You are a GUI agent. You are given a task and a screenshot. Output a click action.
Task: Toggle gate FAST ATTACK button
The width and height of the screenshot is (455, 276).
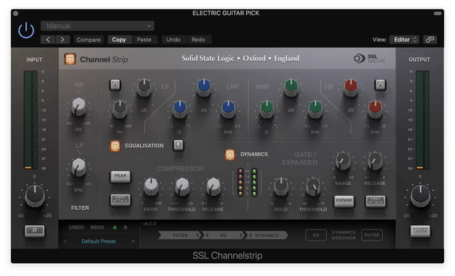pyautogui.click(x=375, y=200)
